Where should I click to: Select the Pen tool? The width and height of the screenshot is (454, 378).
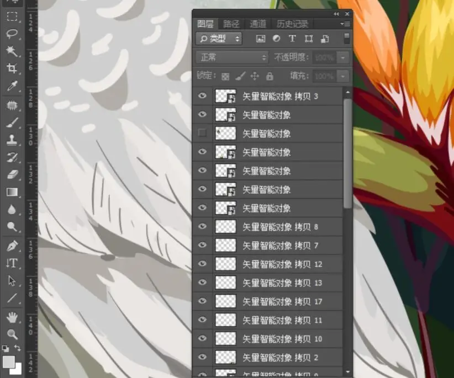tap(12, 246)
